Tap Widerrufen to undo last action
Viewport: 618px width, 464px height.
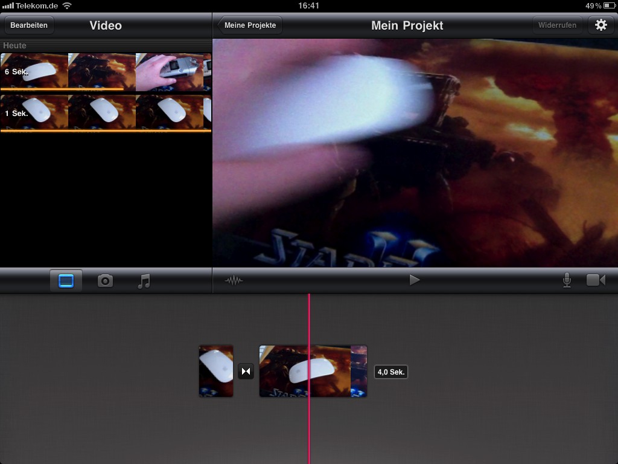[557, 25]
